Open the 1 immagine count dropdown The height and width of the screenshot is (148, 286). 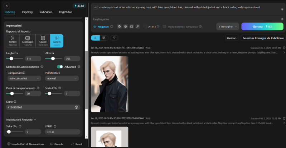tap(227, 26)
